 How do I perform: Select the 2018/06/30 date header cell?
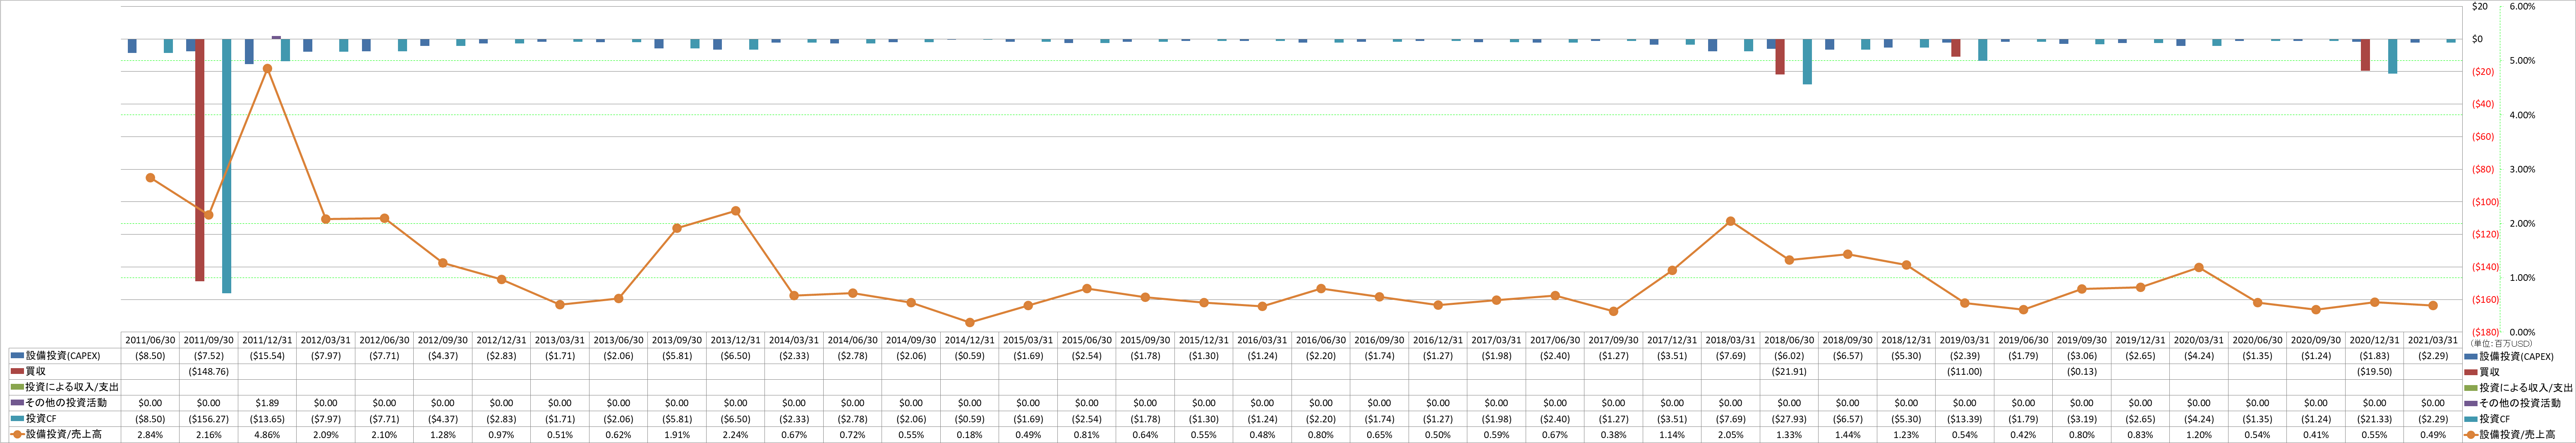(1789, 340)
